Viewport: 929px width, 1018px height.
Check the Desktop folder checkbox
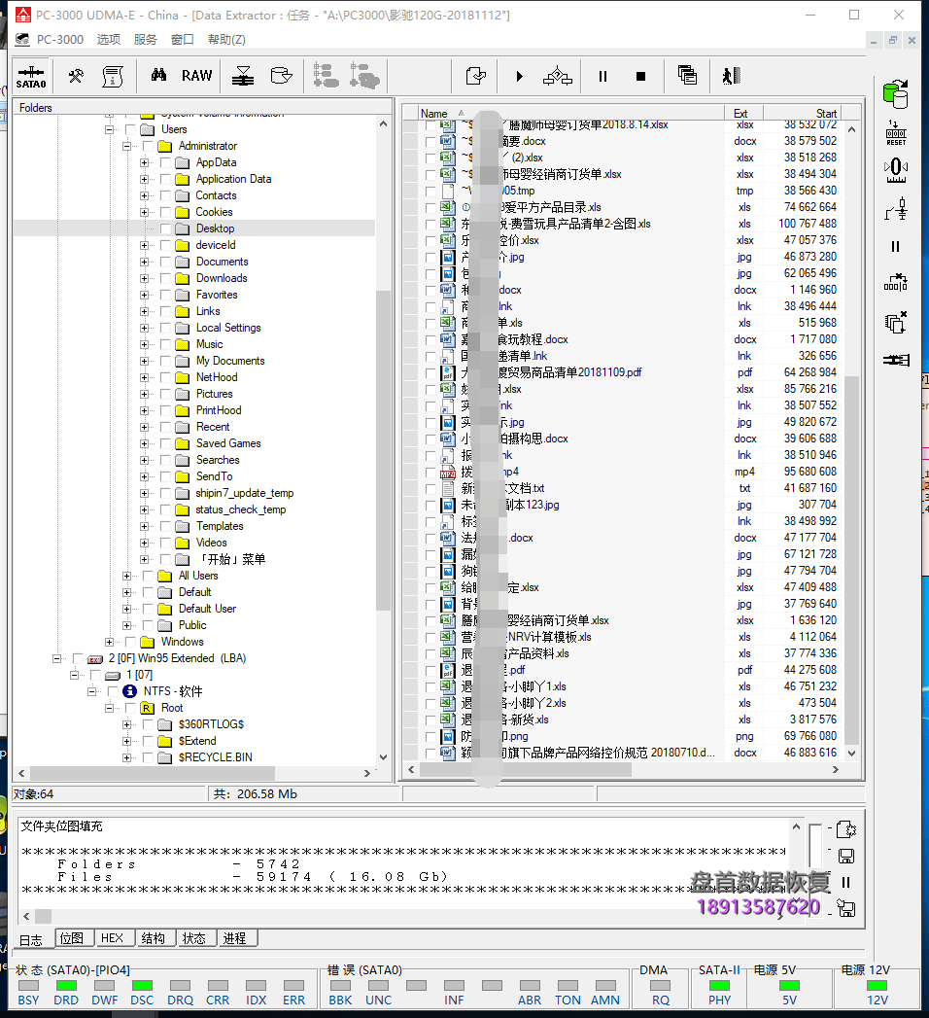[x=165, y=228]
